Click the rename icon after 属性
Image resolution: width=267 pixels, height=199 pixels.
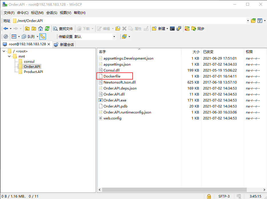[x=146, y=29]
